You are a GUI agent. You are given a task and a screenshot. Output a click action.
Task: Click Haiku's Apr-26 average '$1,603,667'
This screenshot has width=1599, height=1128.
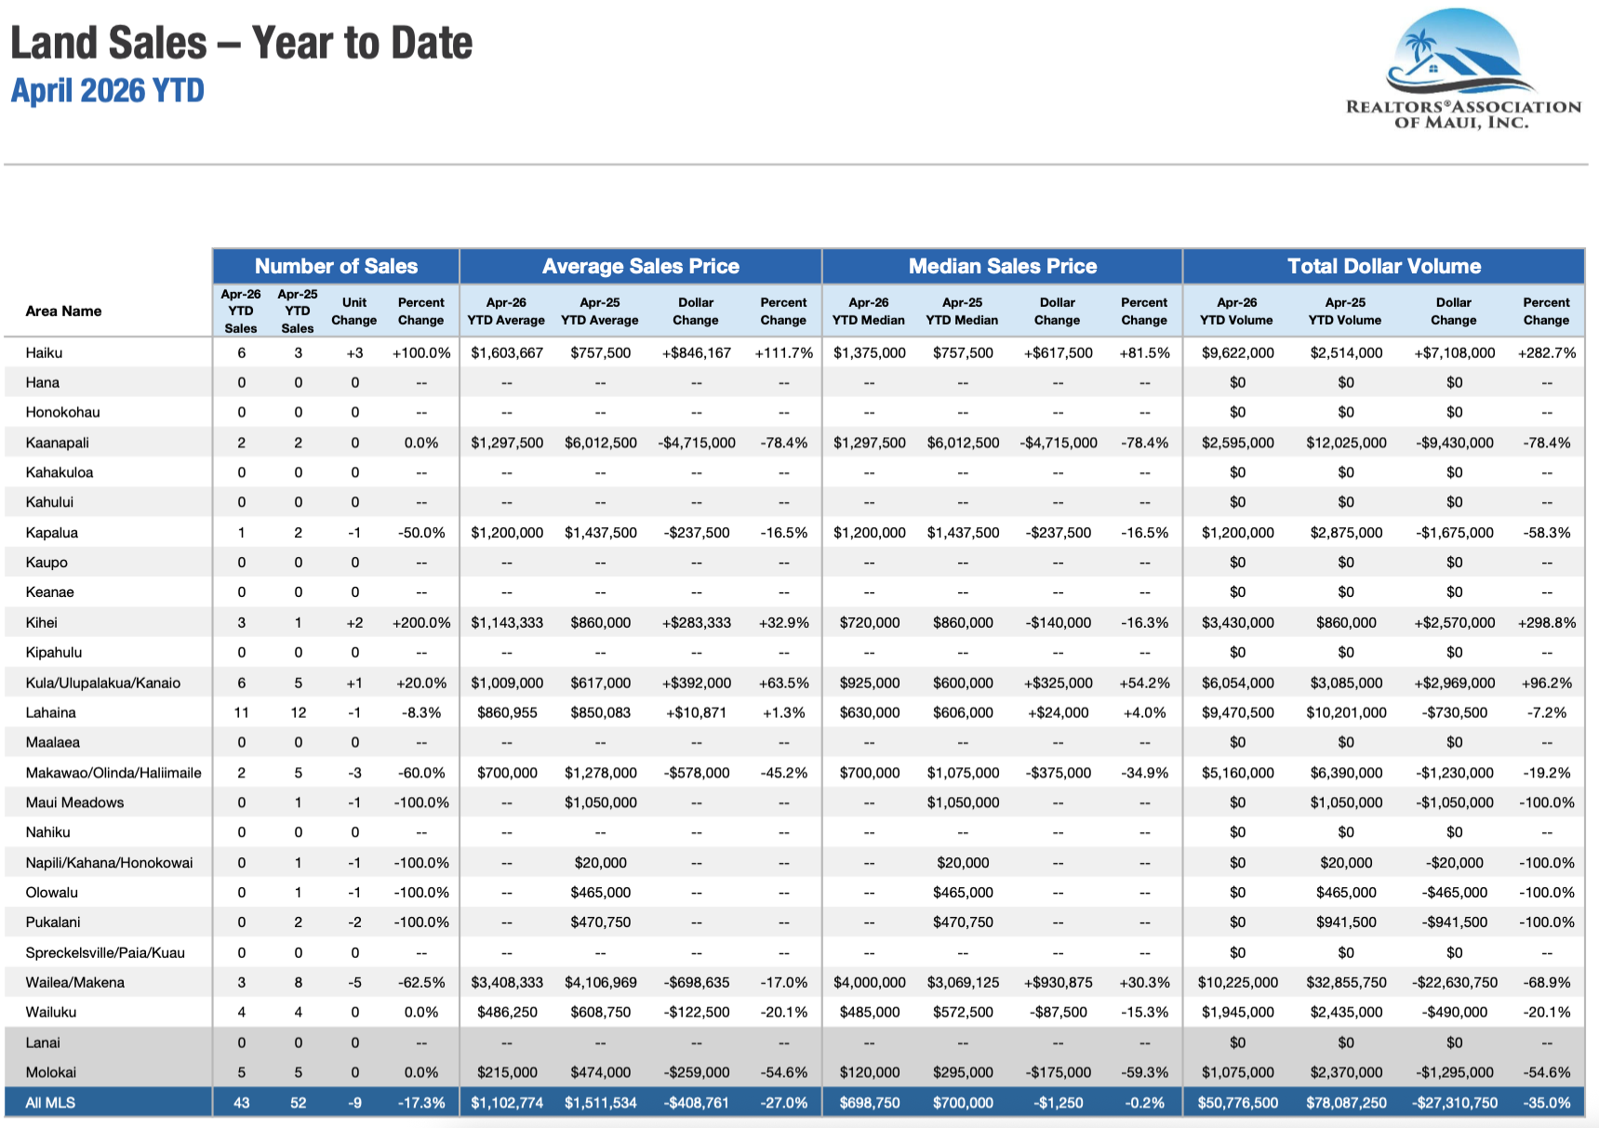tap(506, 352)
